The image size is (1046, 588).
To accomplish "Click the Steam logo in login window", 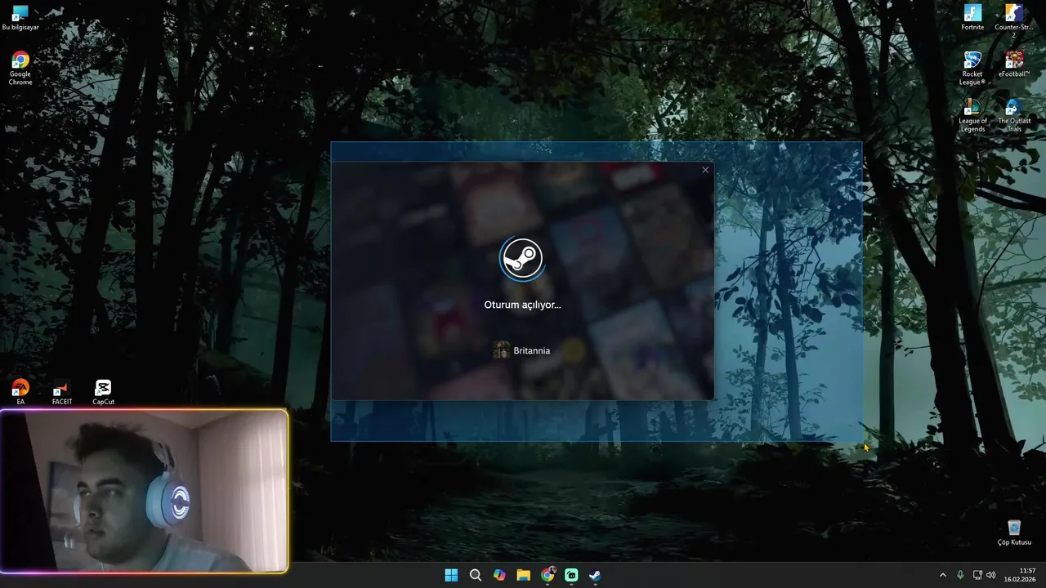I will [522, 258].
